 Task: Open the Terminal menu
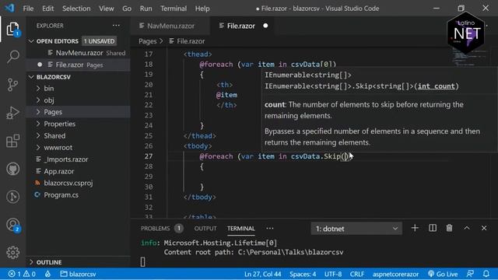174,9
